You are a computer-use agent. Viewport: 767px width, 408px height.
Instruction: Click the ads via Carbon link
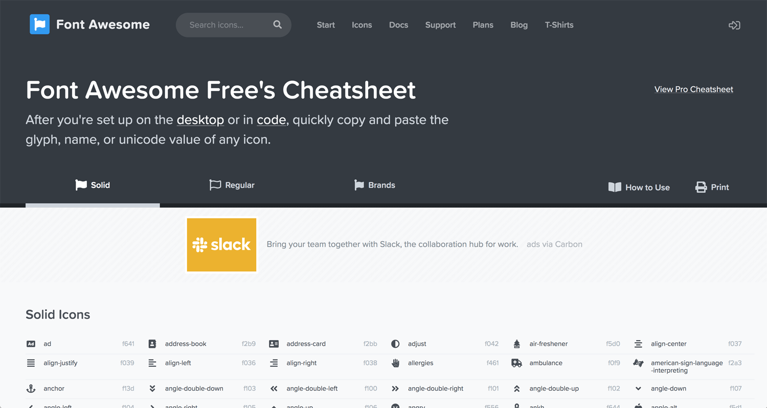click(554, 244)
